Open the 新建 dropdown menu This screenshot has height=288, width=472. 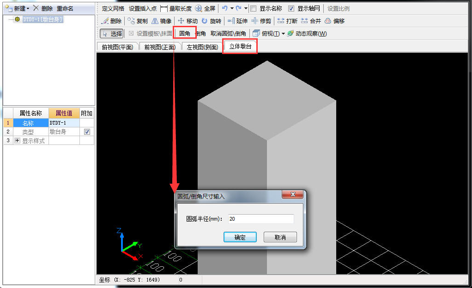pyautogui.click(x=28, y=8)
